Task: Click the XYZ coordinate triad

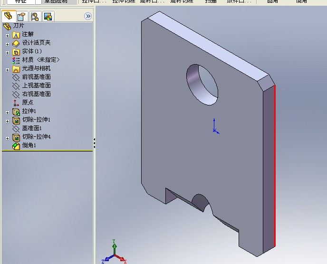Action: pos(114,252)
